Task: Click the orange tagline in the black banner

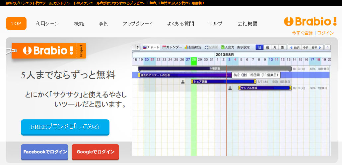Action: pos(105,3)
